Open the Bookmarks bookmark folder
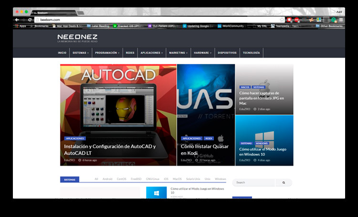This screenshot has width=358, height=217. (39, 26)
